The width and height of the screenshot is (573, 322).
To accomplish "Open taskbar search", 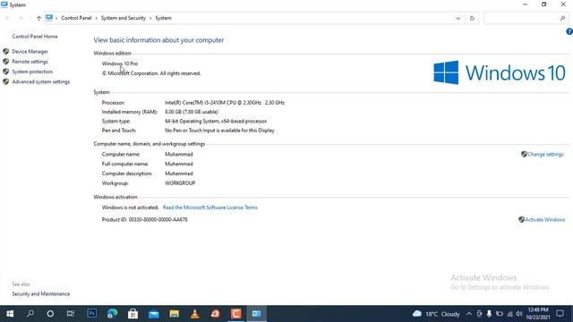I will (30, 314).
